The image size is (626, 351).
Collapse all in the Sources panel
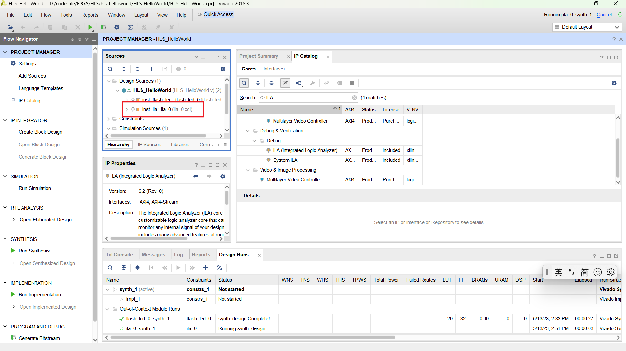tap(124, 69)
